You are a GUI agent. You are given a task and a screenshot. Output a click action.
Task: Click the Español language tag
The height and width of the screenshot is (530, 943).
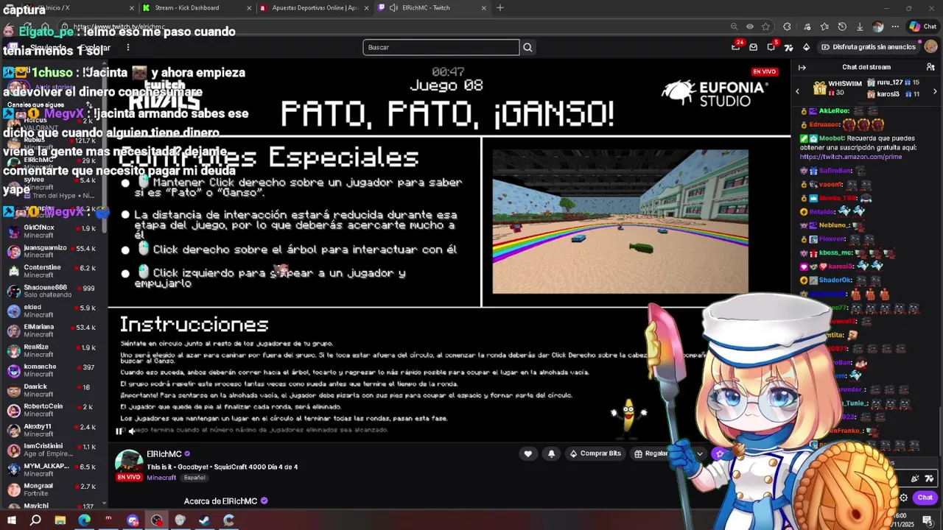coord(194,478)
